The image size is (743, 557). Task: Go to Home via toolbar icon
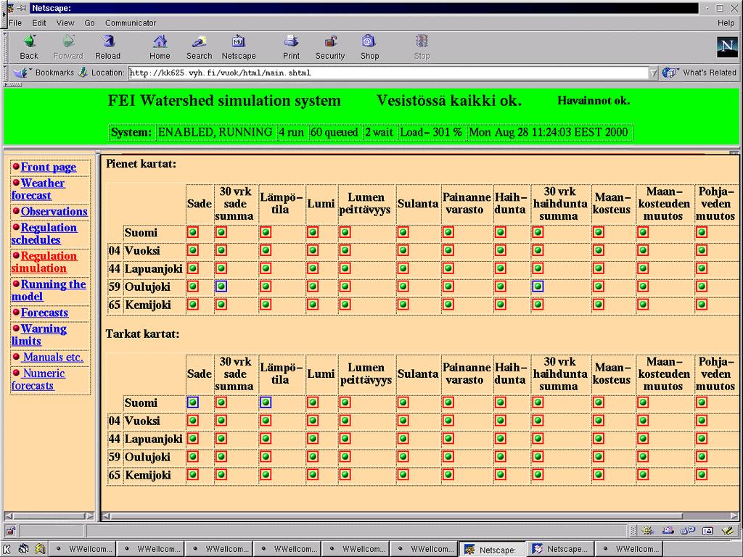160,41
